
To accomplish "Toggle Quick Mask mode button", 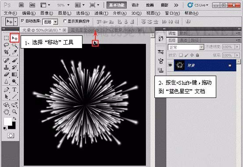I will (11, 136).
